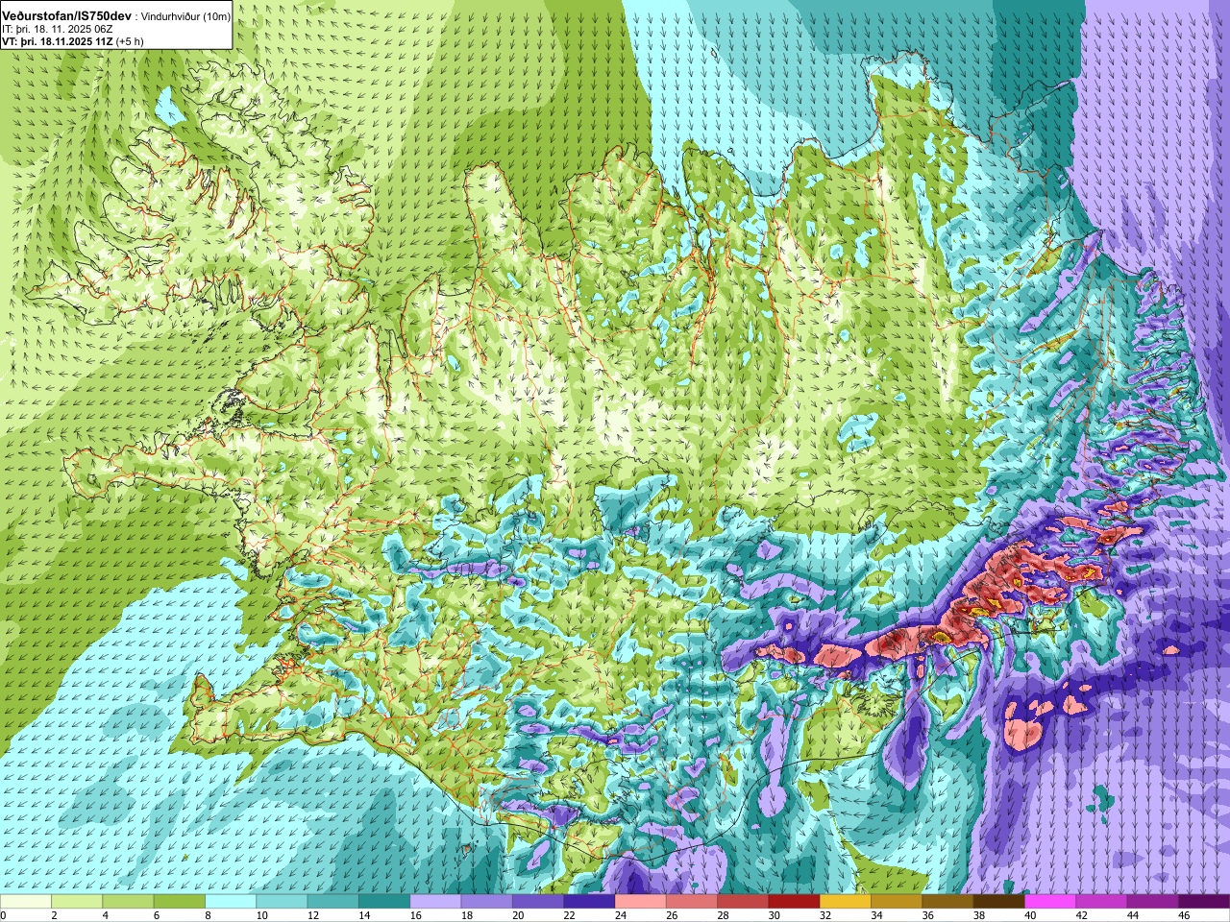Screen dimensions: 1230x922
Task: Click the legend scale number '8'
Action: click(208, 915)
